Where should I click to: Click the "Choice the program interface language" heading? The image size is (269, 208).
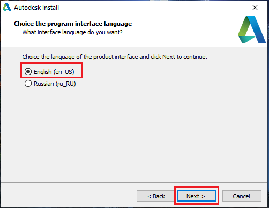(x=73, y=24)
